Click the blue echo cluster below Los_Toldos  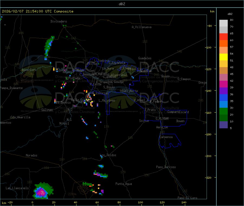[x=101, y=166]
